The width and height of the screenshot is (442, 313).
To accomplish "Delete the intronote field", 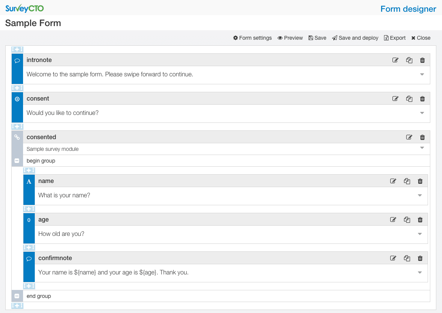I will click(422, 60).
